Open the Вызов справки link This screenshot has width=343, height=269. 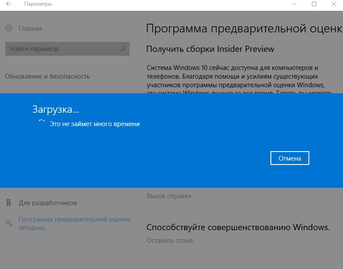point(169,196)
